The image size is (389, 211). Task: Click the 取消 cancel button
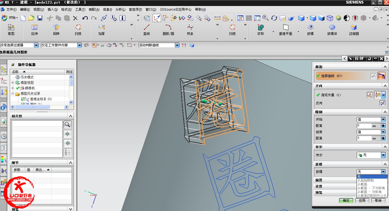point(378,201)
